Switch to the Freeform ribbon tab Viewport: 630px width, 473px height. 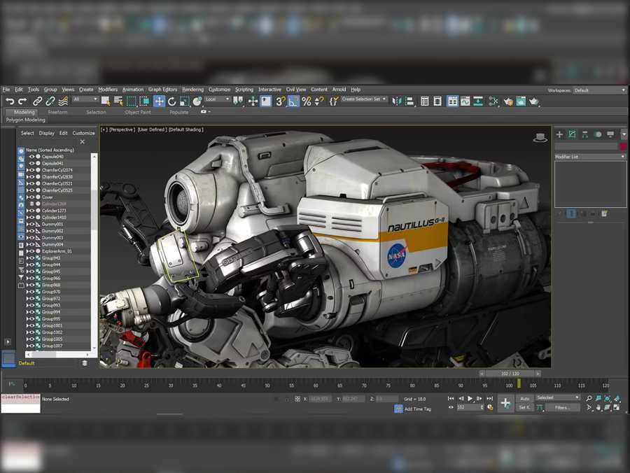coord(57,113)
